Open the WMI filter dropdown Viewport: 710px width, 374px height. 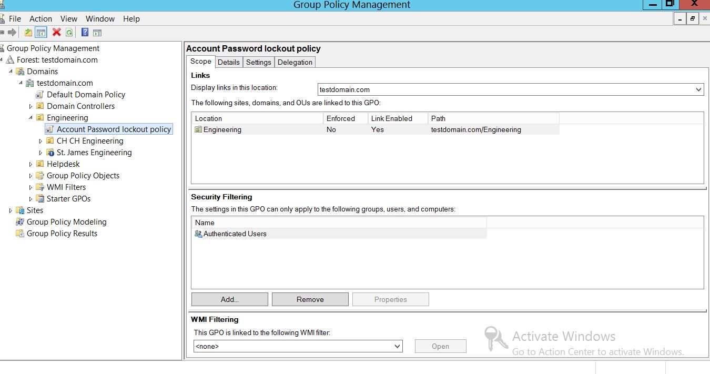(x=398, y=346)
